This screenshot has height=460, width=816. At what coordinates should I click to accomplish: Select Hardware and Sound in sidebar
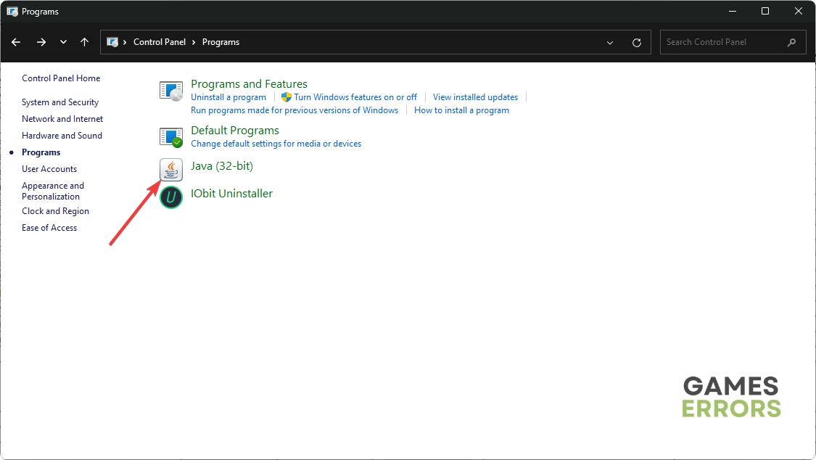[62, 136]
